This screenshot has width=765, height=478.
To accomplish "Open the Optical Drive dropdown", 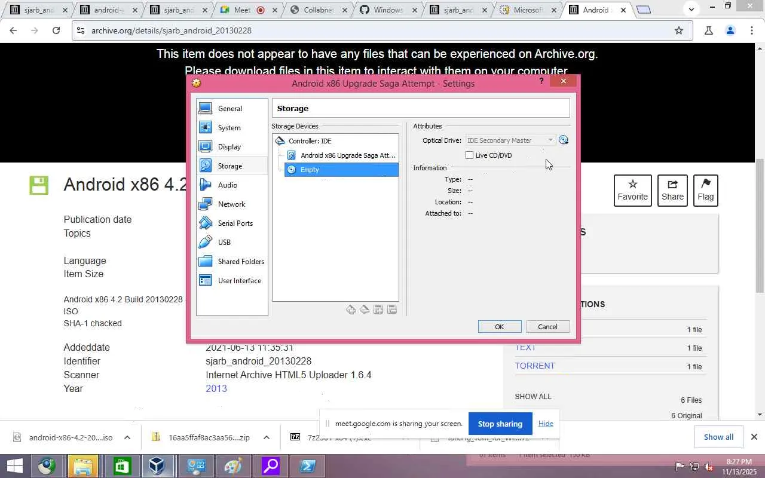I will click(510, 140).
